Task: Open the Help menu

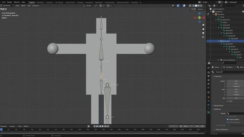Action: (23, 2)
